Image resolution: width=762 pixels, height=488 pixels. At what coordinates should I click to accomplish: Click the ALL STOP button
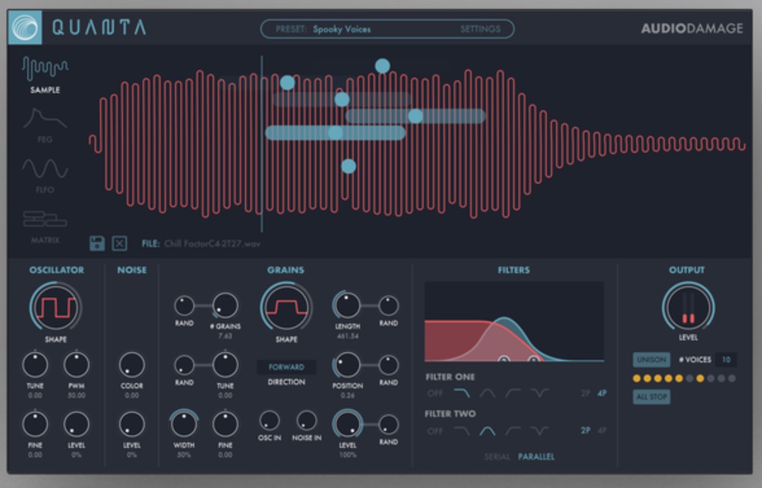pyautogui.click(x=652, y=397)
